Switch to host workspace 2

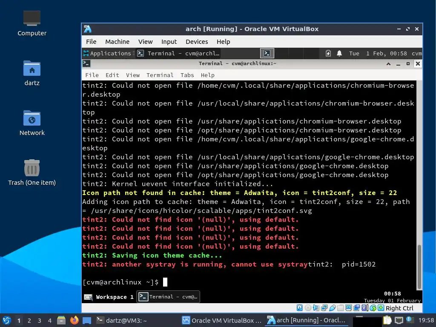pos(29,321)
